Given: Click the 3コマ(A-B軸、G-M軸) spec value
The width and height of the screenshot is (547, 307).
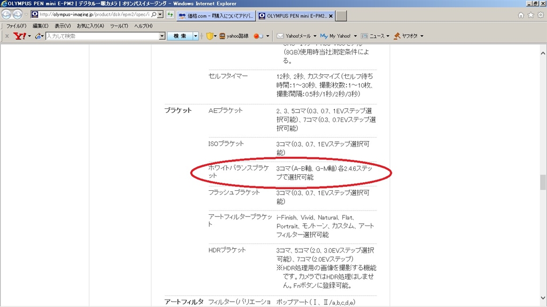Looking at the screenshot, I should [324, 173].
